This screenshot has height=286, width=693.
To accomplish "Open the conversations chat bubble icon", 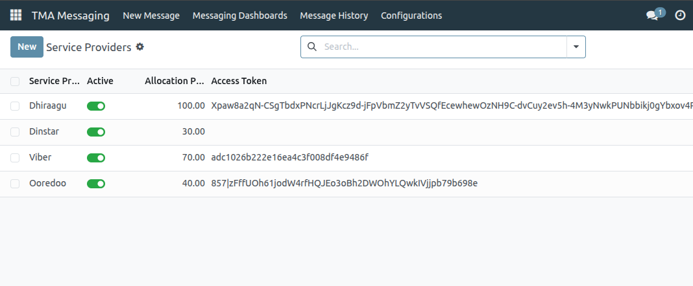I will tap(652, 16).
